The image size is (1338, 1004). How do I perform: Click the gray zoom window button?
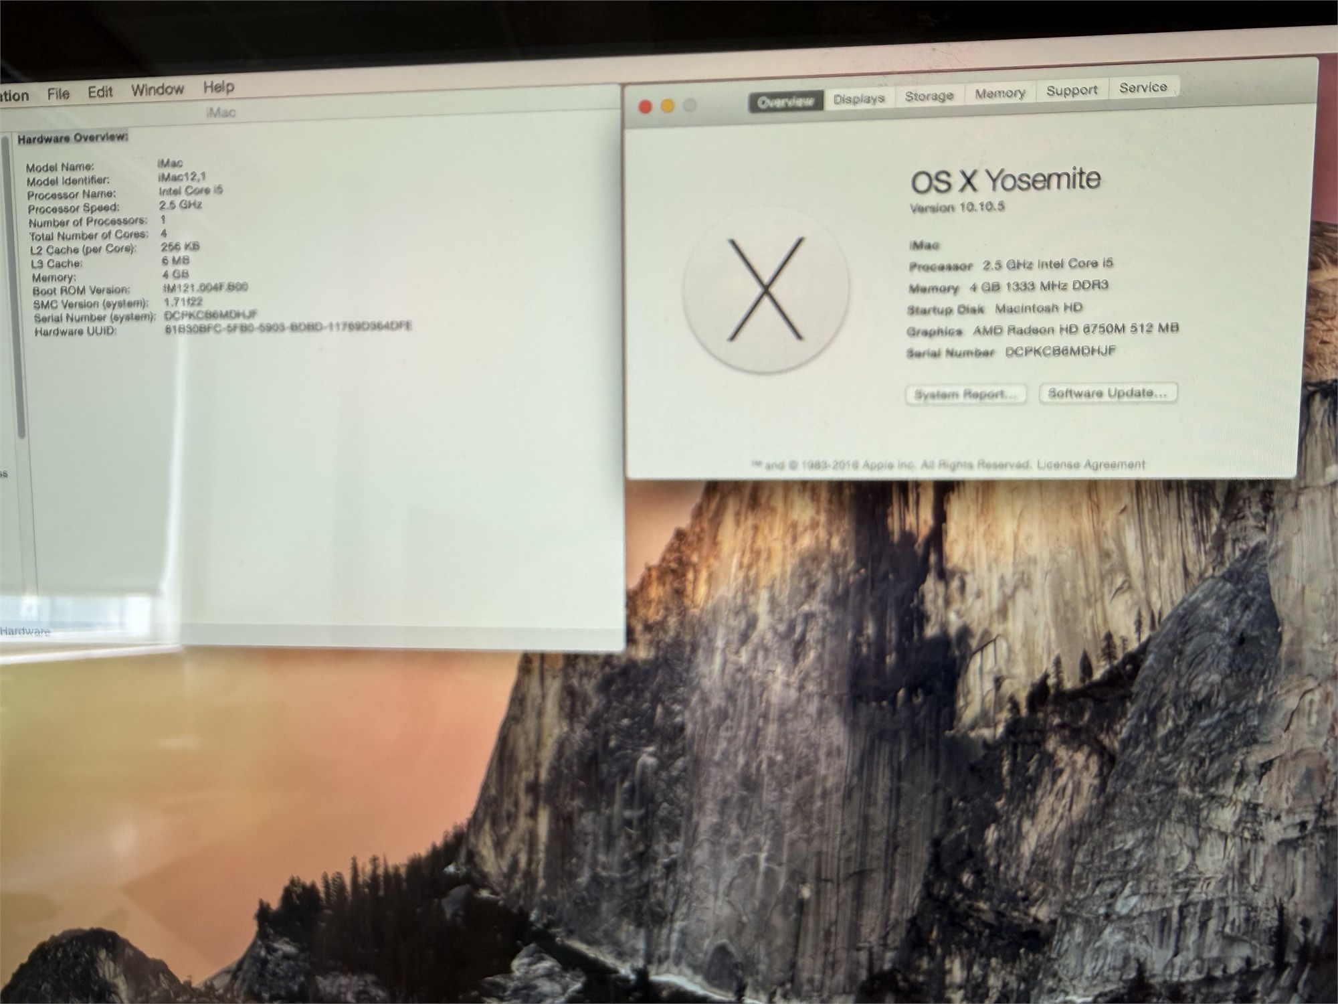click(690, 105)
